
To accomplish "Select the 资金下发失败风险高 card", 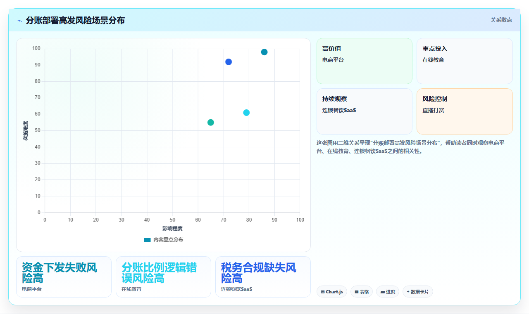I will click(x=64, y=277).
